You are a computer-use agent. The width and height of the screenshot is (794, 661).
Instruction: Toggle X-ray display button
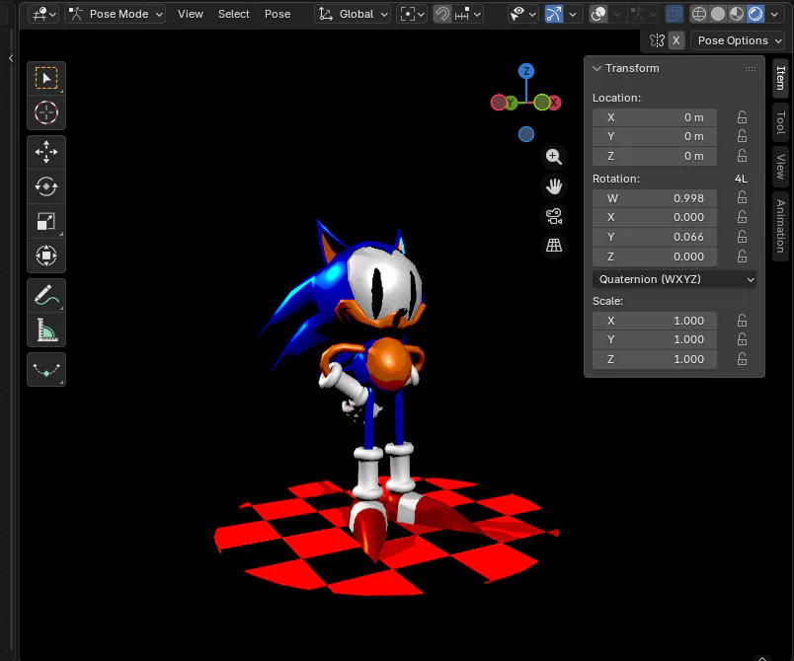(674, 14)
